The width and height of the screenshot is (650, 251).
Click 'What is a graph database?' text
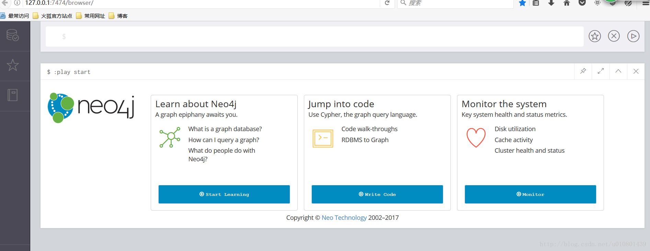pos(225,129)
